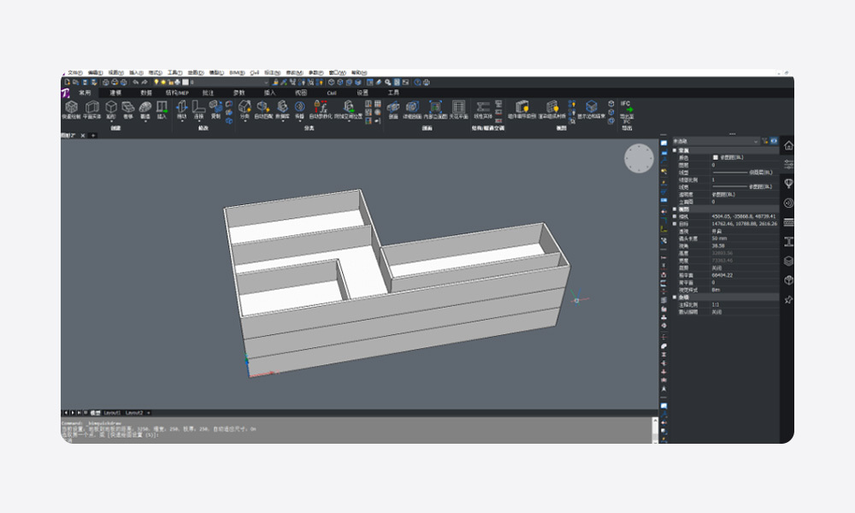
Task: Toggle the sun freeze layer icon
Action: point(163,82)
